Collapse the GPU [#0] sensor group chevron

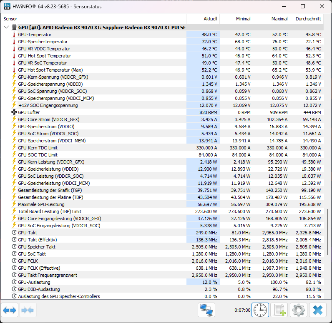6,27
